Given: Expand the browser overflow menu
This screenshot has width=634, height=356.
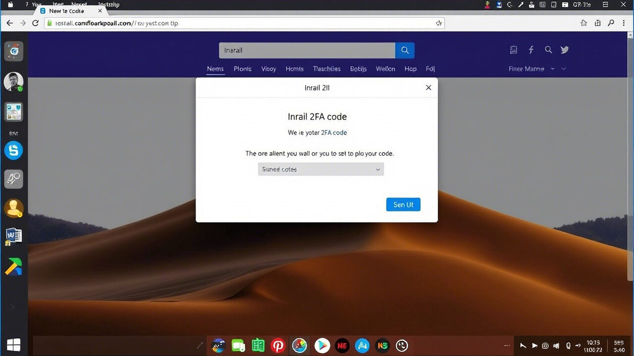Looking at the screenshot, I should coord(625,23).
